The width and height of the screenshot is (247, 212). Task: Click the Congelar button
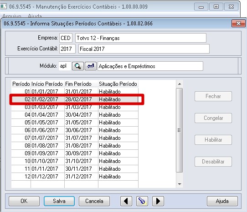pos(213,118)
